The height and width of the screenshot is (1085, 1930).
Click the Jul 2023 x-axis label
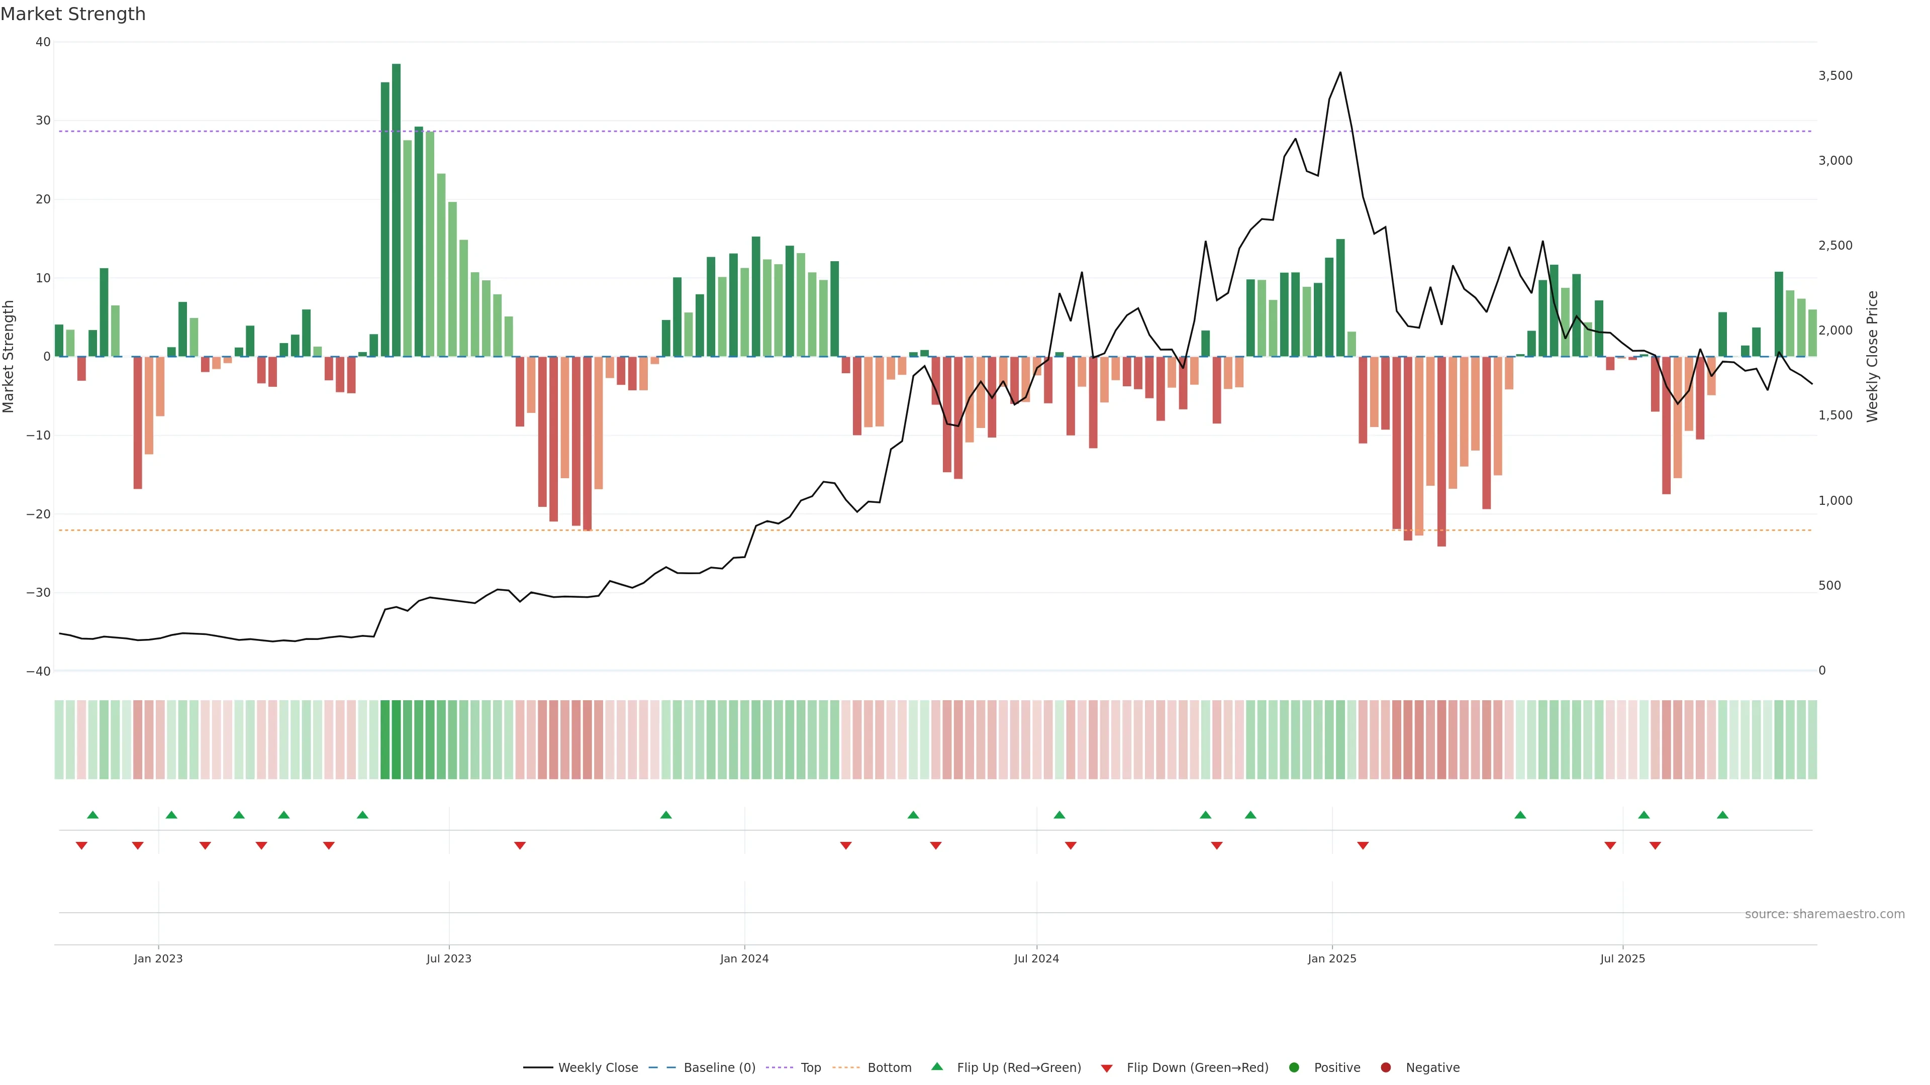pos(449,958)
